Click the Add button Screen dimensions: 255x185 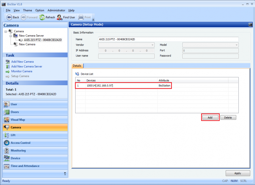click(210, 118)
